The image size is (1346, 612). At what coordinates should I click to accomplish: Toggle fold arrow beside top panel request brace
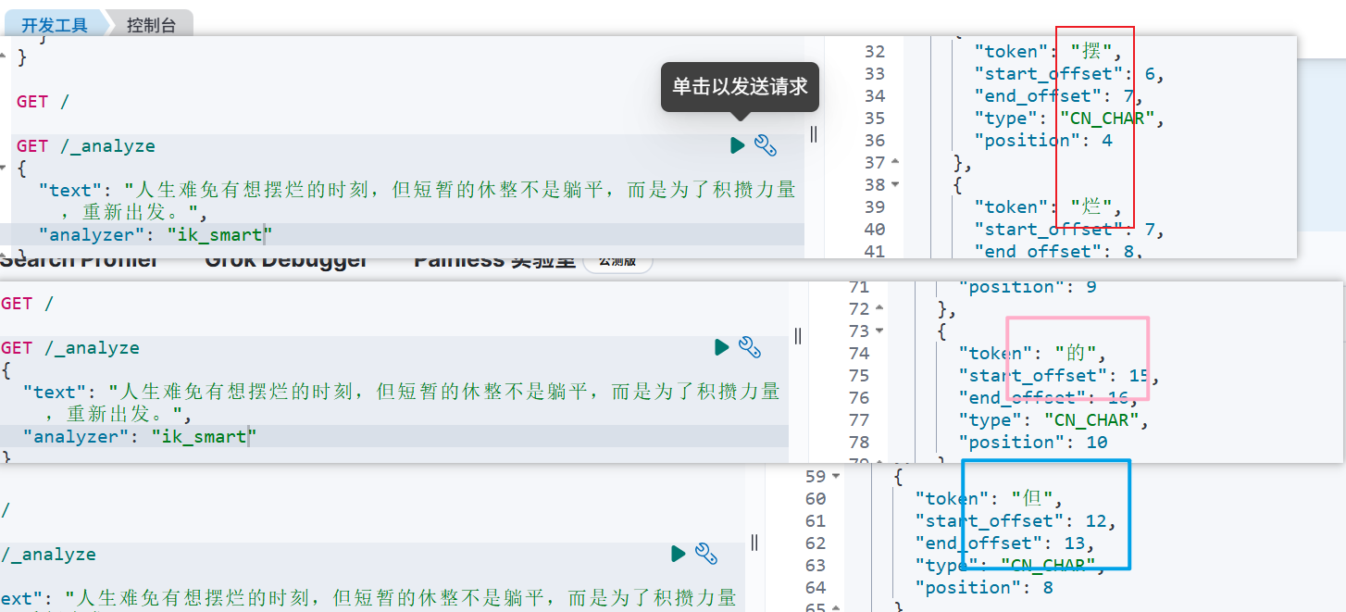(4, 169)
